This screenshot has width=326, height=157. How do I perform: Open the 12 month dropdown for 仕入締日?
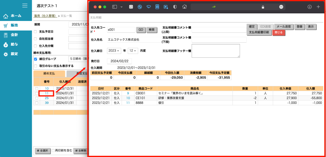pos(133,51)
